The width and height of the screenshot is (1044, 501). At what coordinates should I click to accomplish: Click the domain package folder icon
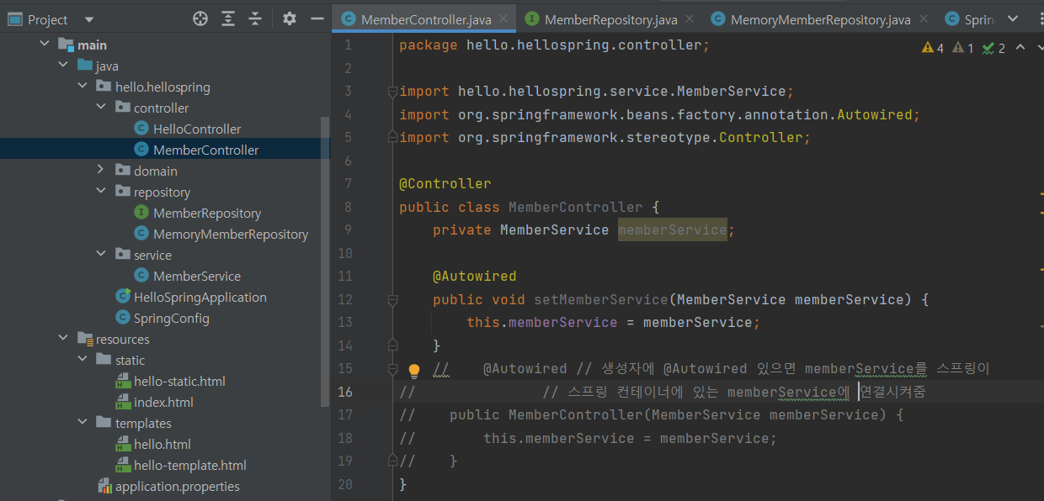click(x=123, y=171)
